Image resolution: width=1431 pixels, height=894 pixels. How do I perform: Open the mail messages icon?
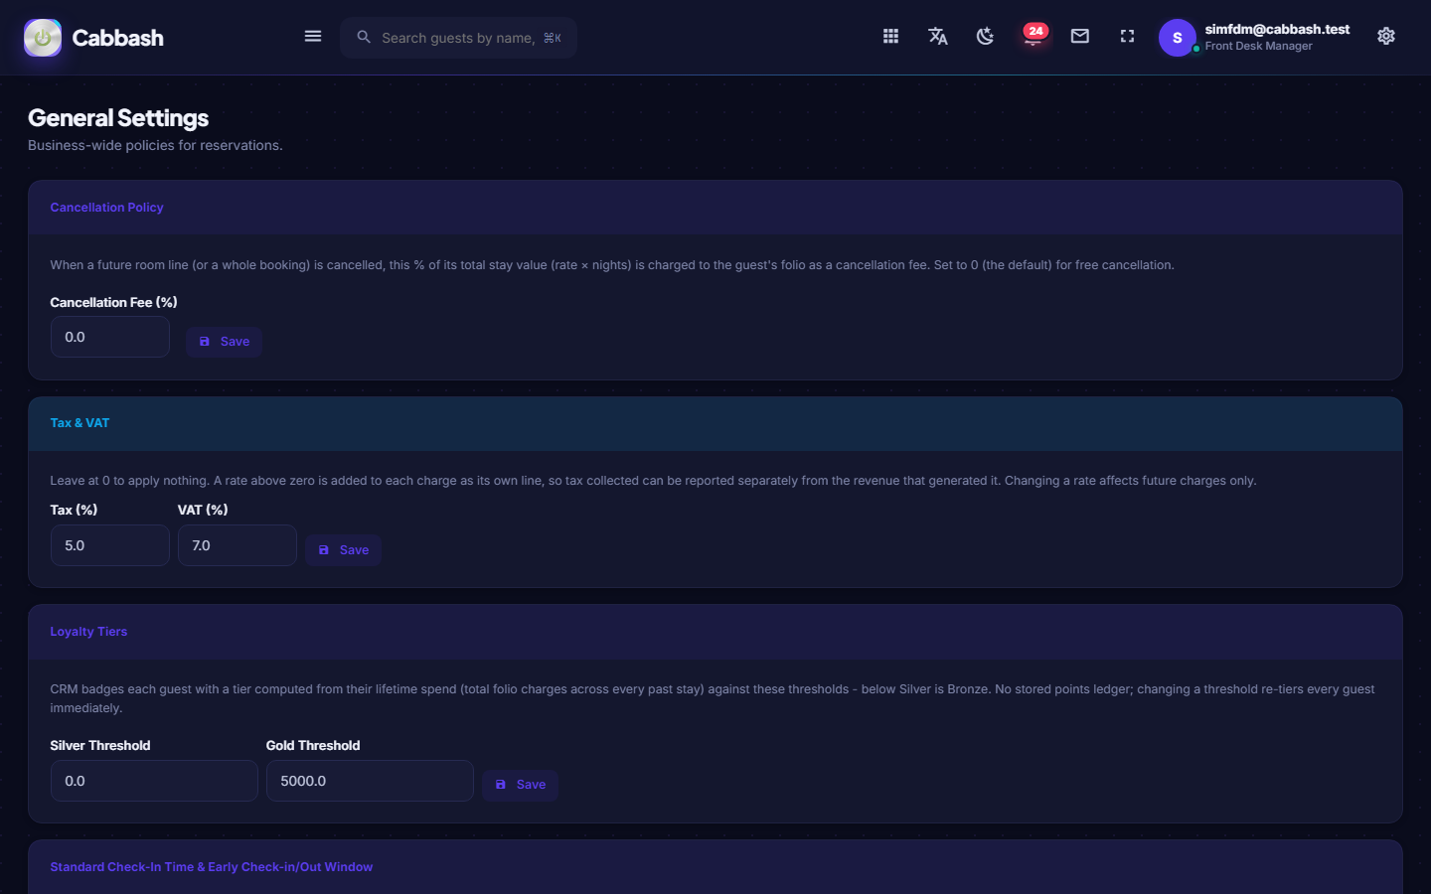click(x=1080, y=37)
